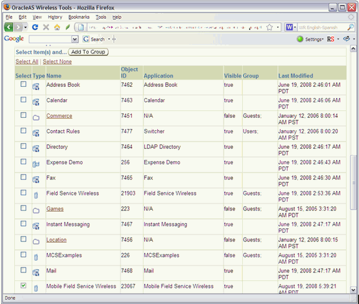Check the Calendar row checkbox

(x=24, y=100)
